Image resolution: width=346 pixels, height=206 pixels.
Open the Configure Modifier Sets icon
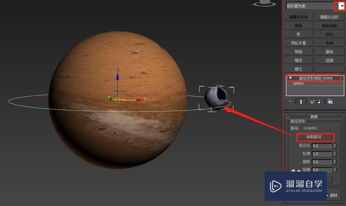pyautogui.click(x=330, y=102)
